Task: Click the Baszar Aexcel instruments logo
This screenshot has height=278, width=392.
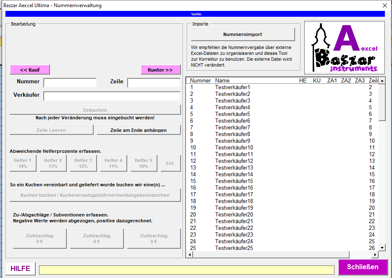Action: pyautogui.click(x=345, y=48)
